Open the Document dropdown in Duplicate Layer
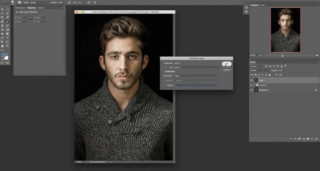The width and height of the screenshot is (320, 171). click(196, 75)
